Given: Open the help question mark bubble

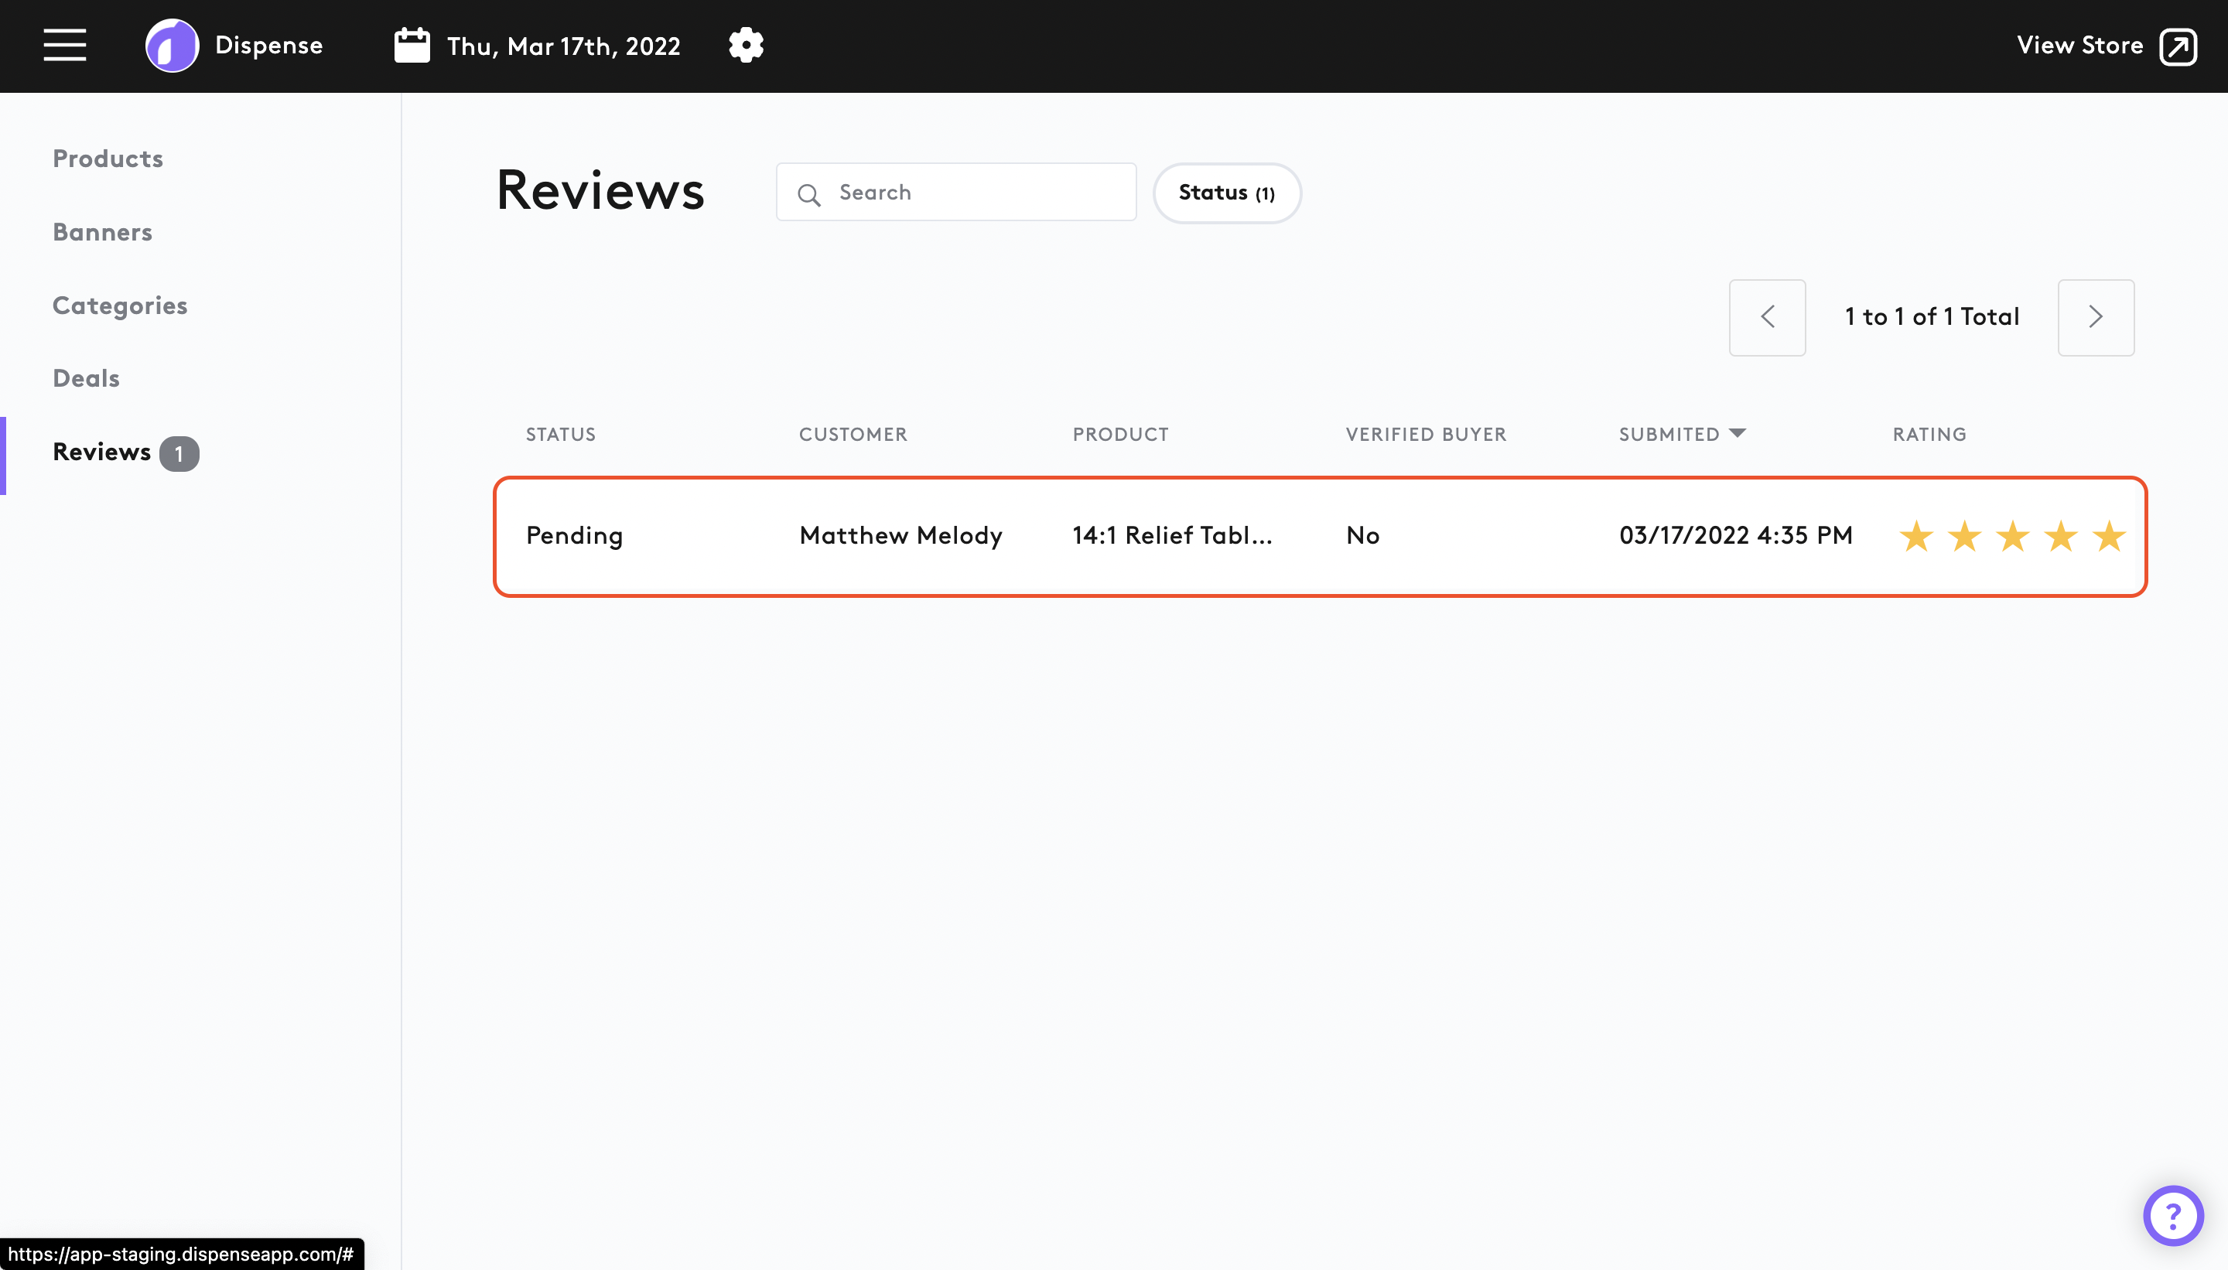Looking at the screenshot, I should click(x=2172, y=1215).
